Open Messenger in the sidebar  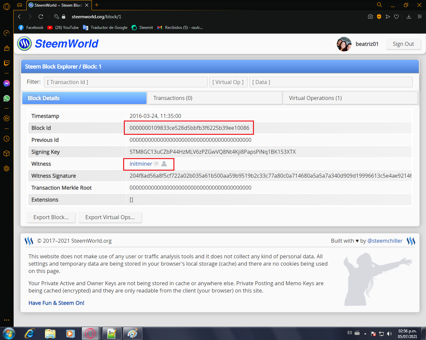pos(6,83)
